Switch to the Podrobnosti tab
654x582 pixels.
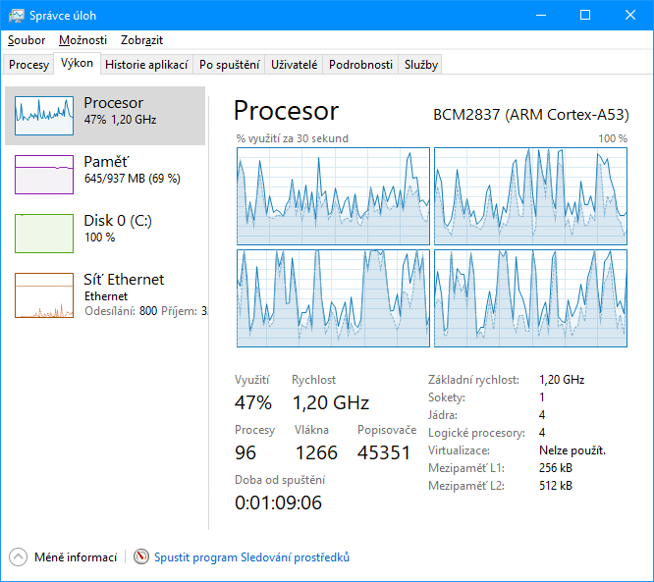coord(360,65)
